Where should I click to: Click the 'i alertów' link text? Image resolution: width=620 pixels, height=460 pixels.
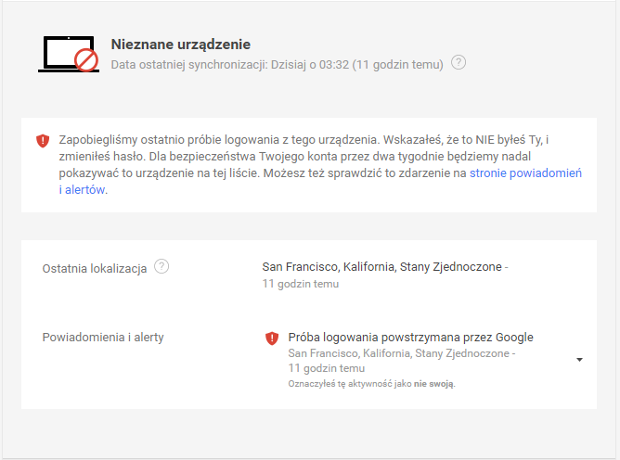point(82,190)
